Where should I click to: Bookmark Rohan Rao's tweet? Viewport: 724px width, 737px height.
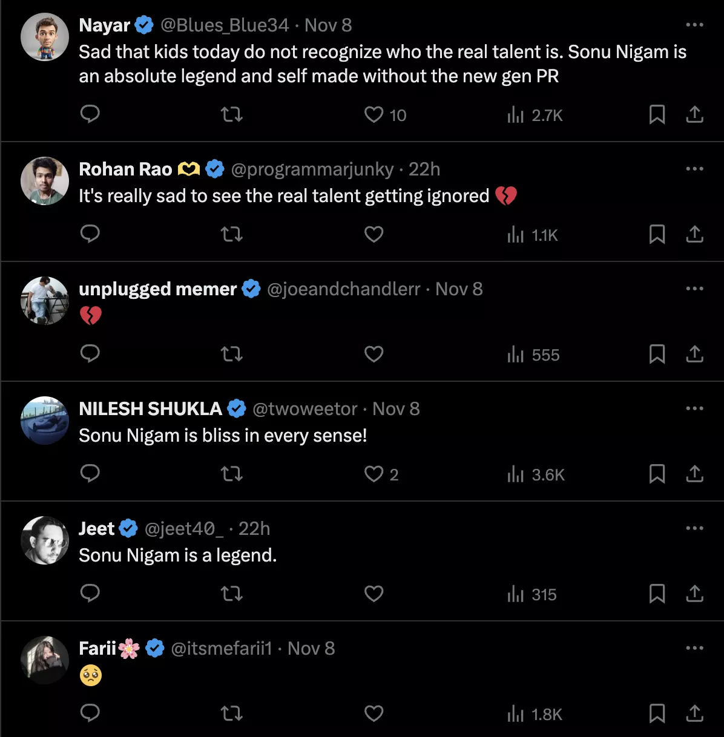click(x=657, y=234)
